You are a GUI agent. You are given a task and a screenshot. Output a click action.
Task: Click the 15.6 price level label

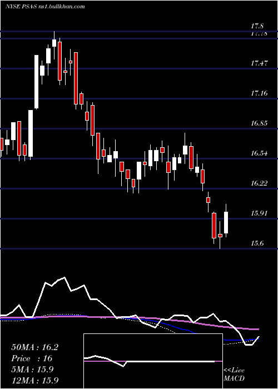[x=257, y=243]
